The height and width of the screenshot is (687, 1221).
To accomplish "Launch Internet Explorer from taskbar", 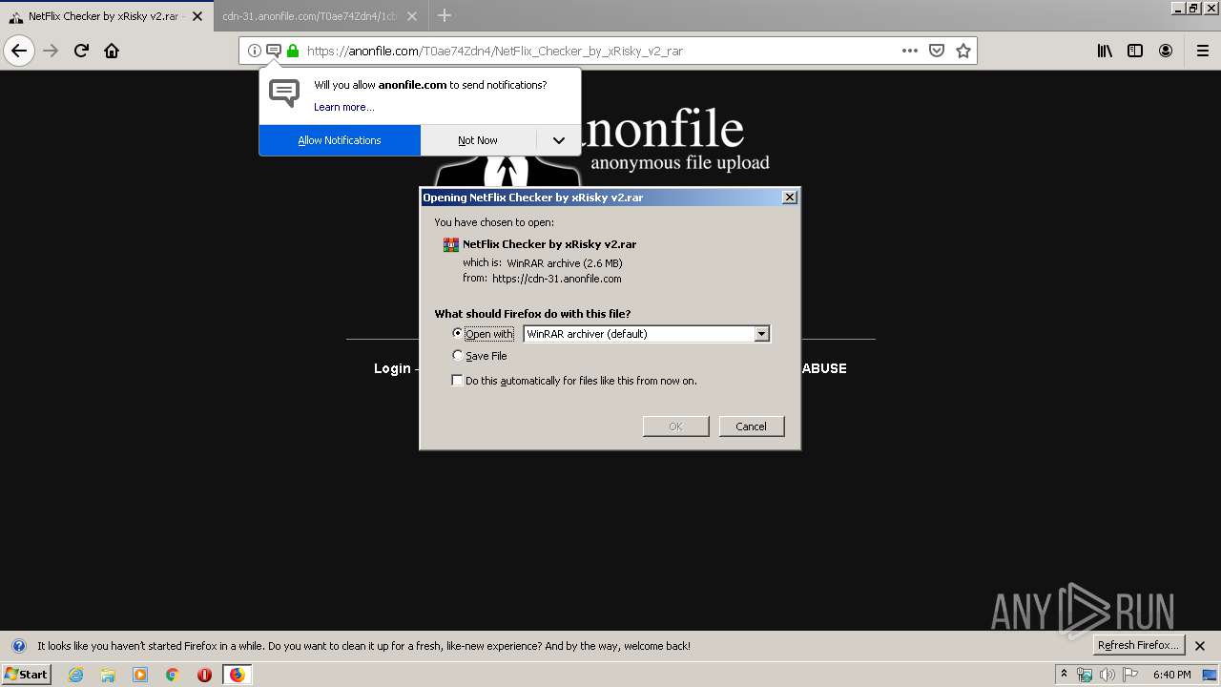I will (75, 675).
